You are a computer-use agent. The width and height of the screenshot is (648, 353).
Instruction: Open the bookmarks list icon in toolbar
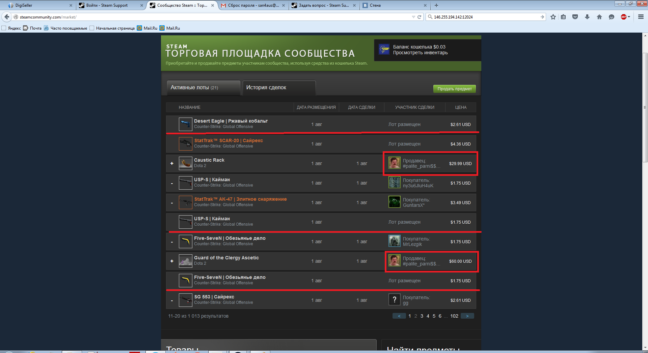click(x=563, y=17)
